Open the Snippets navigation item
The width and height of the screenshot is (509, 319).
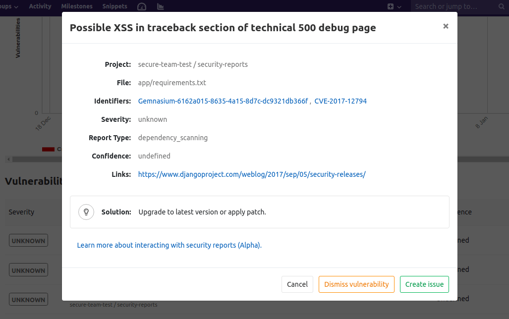point(114,6)
